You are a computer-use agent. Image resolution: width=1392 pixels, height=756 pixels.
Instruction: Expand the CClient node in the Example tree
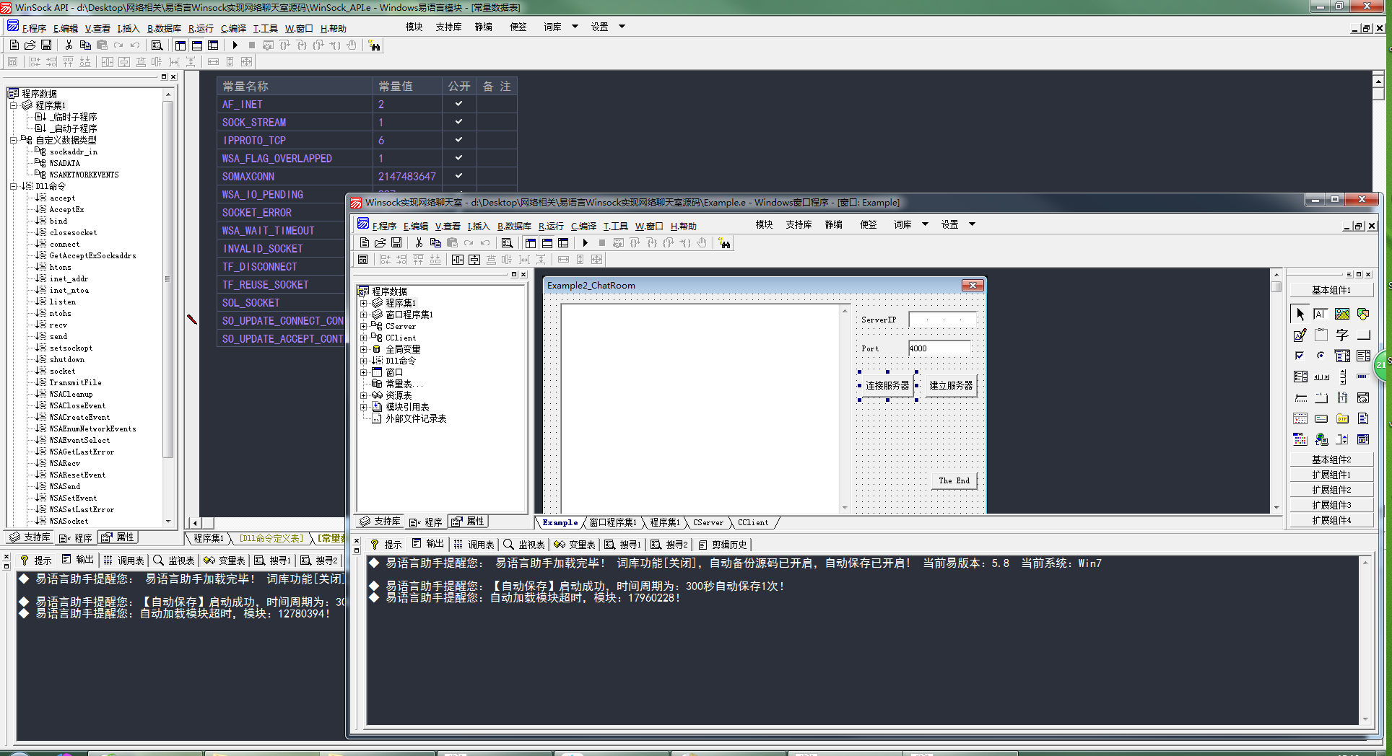pos(364,338)
